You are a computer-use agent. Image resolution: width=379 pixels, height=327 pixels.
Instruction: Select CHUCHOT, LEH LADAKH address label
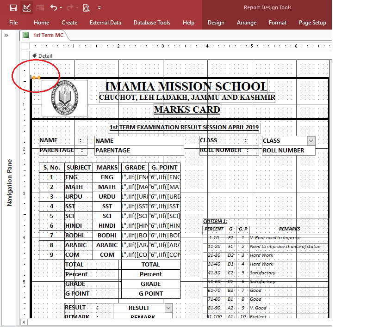pyautogui.click(x=187, y=97)
